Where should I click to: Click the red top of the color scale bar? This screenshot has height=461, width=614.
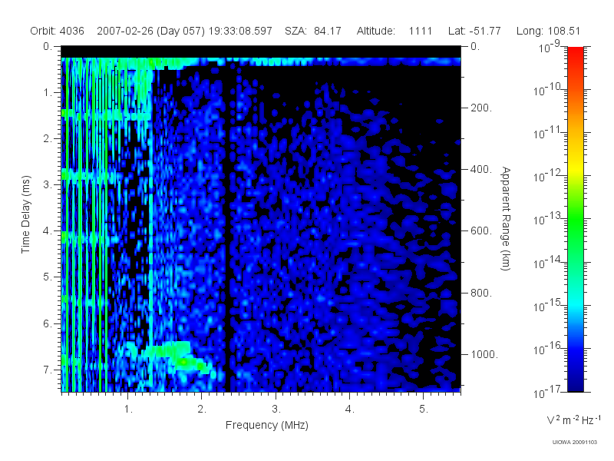click(x=576, y=53)
